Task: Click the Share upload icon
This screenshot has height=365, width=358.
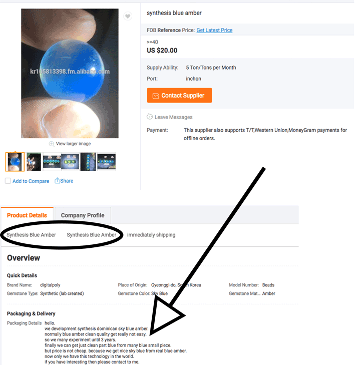Action: point(57,181)
